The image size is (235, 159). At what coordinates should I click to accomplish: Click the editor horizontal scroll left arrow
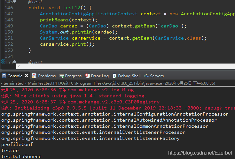tap(19, 66)
